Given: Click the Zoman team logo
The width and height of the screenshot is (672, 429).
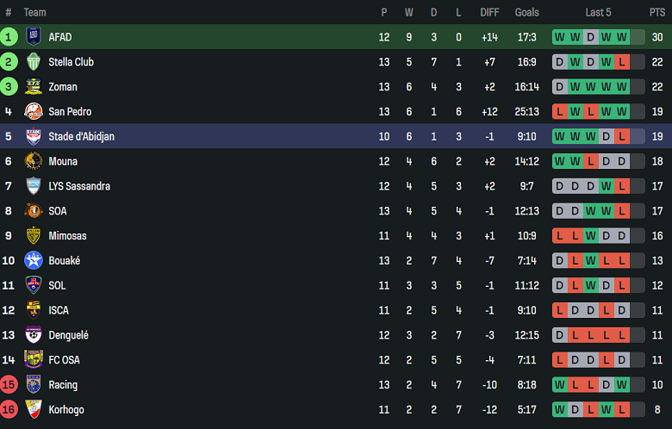Looking at the screenshot, I should [x=34, y=87].
